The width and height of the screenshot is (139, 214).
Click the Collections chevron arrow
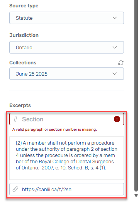pos(115,74)
